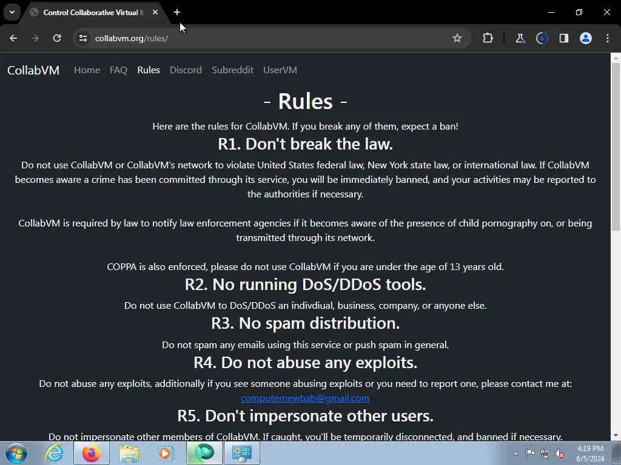Click 'Here are the rules for CollabVM' line
This screenshot has width=621, height=465.
[306, 127]
